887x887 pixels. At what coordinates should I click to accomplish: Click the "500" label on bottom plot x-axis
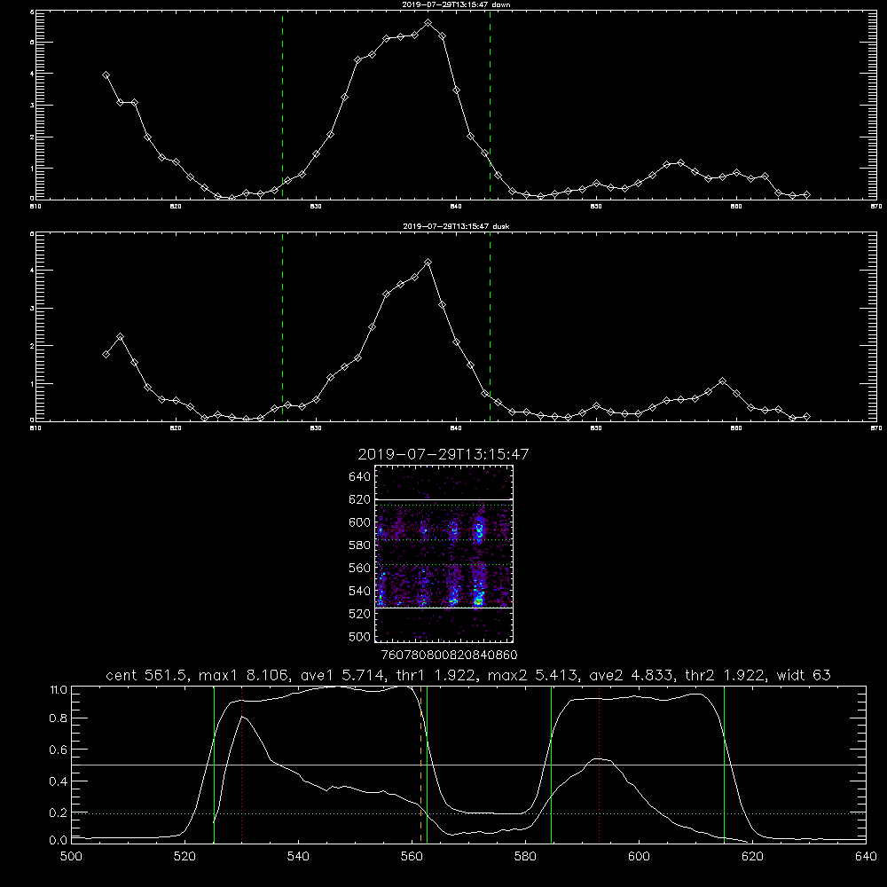71,857
